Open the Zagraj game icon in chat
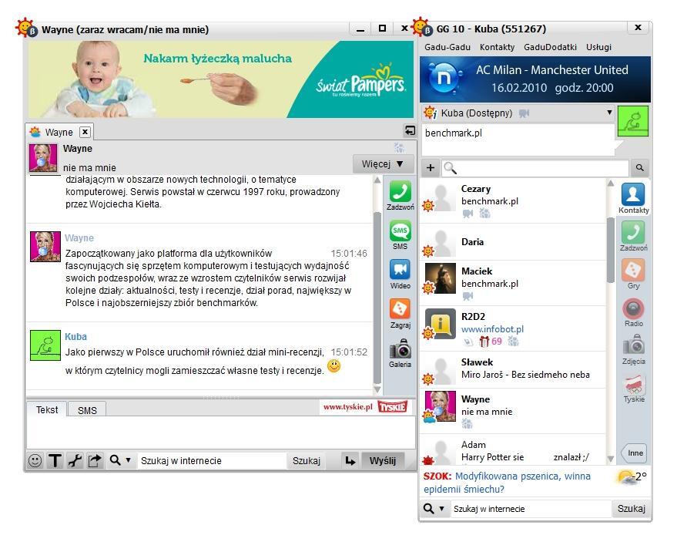677x542 pixels. tap(400, 310)
